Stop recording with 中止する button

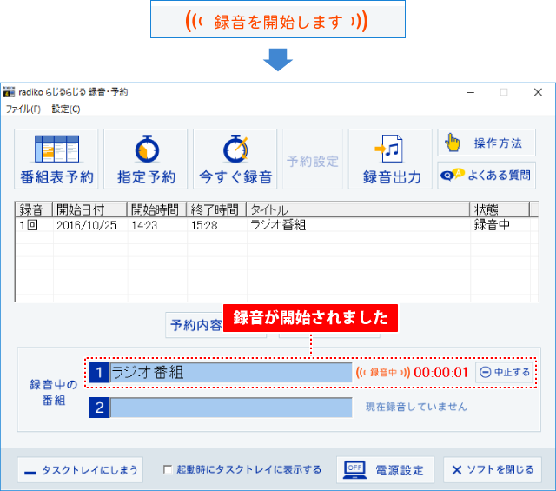[504, 372]
